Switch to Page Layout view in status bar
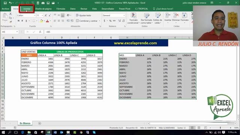Screen dimensions: 240x135 pos(199,127)
